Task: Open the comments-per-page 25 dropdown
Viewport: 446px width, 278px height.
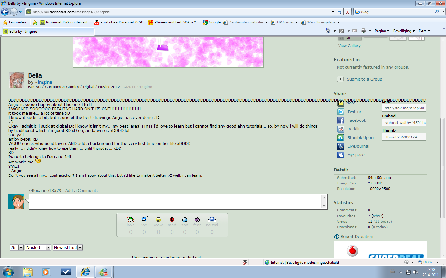Action: click(17, 247)
